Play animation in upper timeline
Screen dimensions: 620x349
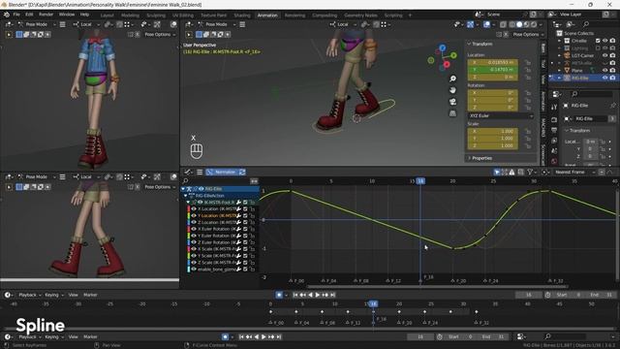318,295
